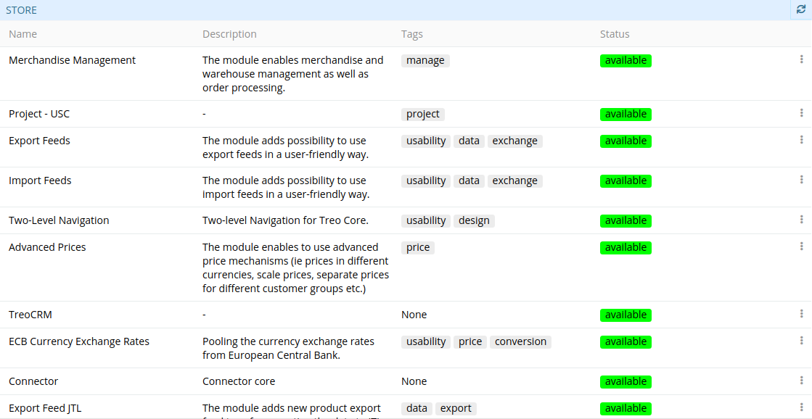The width and height of the screenshot is (812, 419).
Task: Click the kebab icon for Export Feed JTL
Action: pos(801,407)
